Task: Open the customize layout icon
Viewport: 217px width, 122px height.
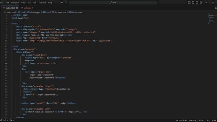Action: tap(201, 2)
